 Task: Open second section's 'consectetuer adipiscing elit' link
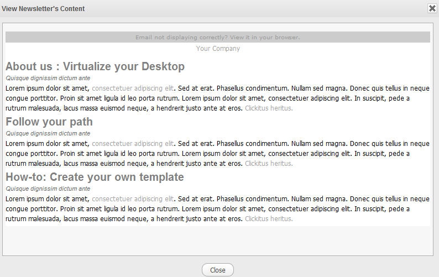pos(133,143)
